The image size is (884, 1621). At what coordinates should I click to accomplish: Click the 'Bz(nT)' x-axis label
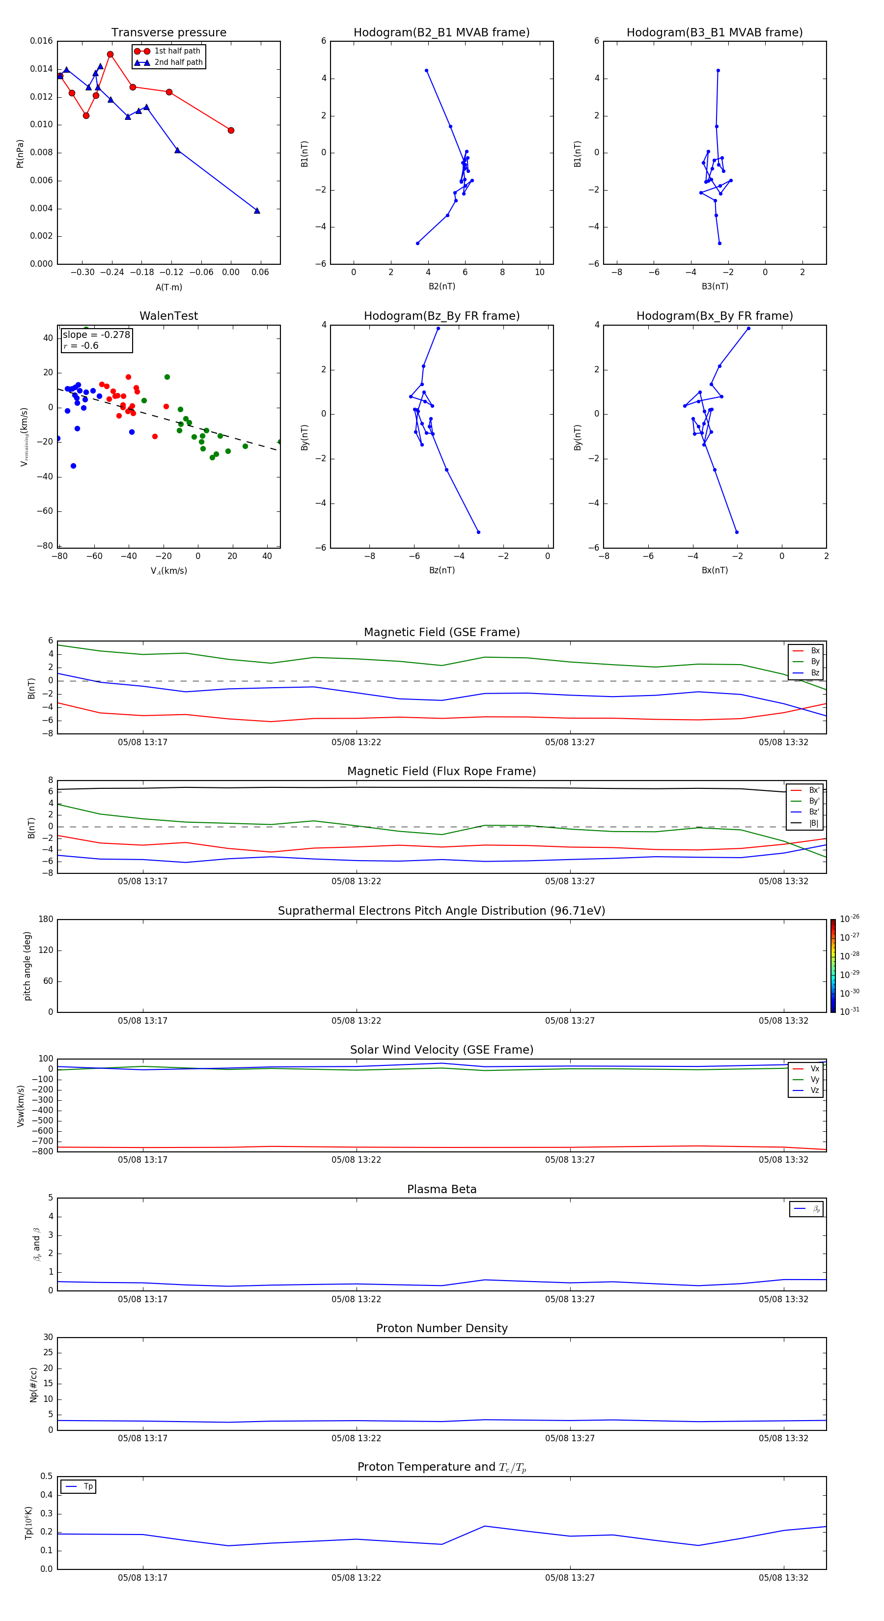[x=442, y=570]
